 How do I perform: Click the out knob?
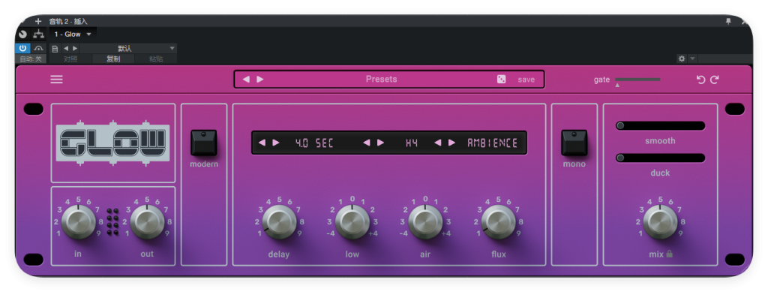[147, 222]
